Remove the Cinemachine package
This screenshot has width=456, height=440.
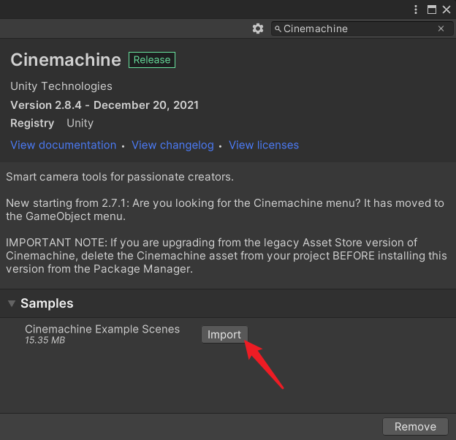click(x=415, y=427)
